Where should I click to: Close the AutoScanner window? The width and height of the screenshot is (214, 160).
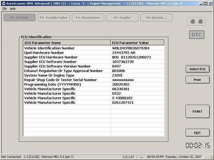click(x=210, y=3)
